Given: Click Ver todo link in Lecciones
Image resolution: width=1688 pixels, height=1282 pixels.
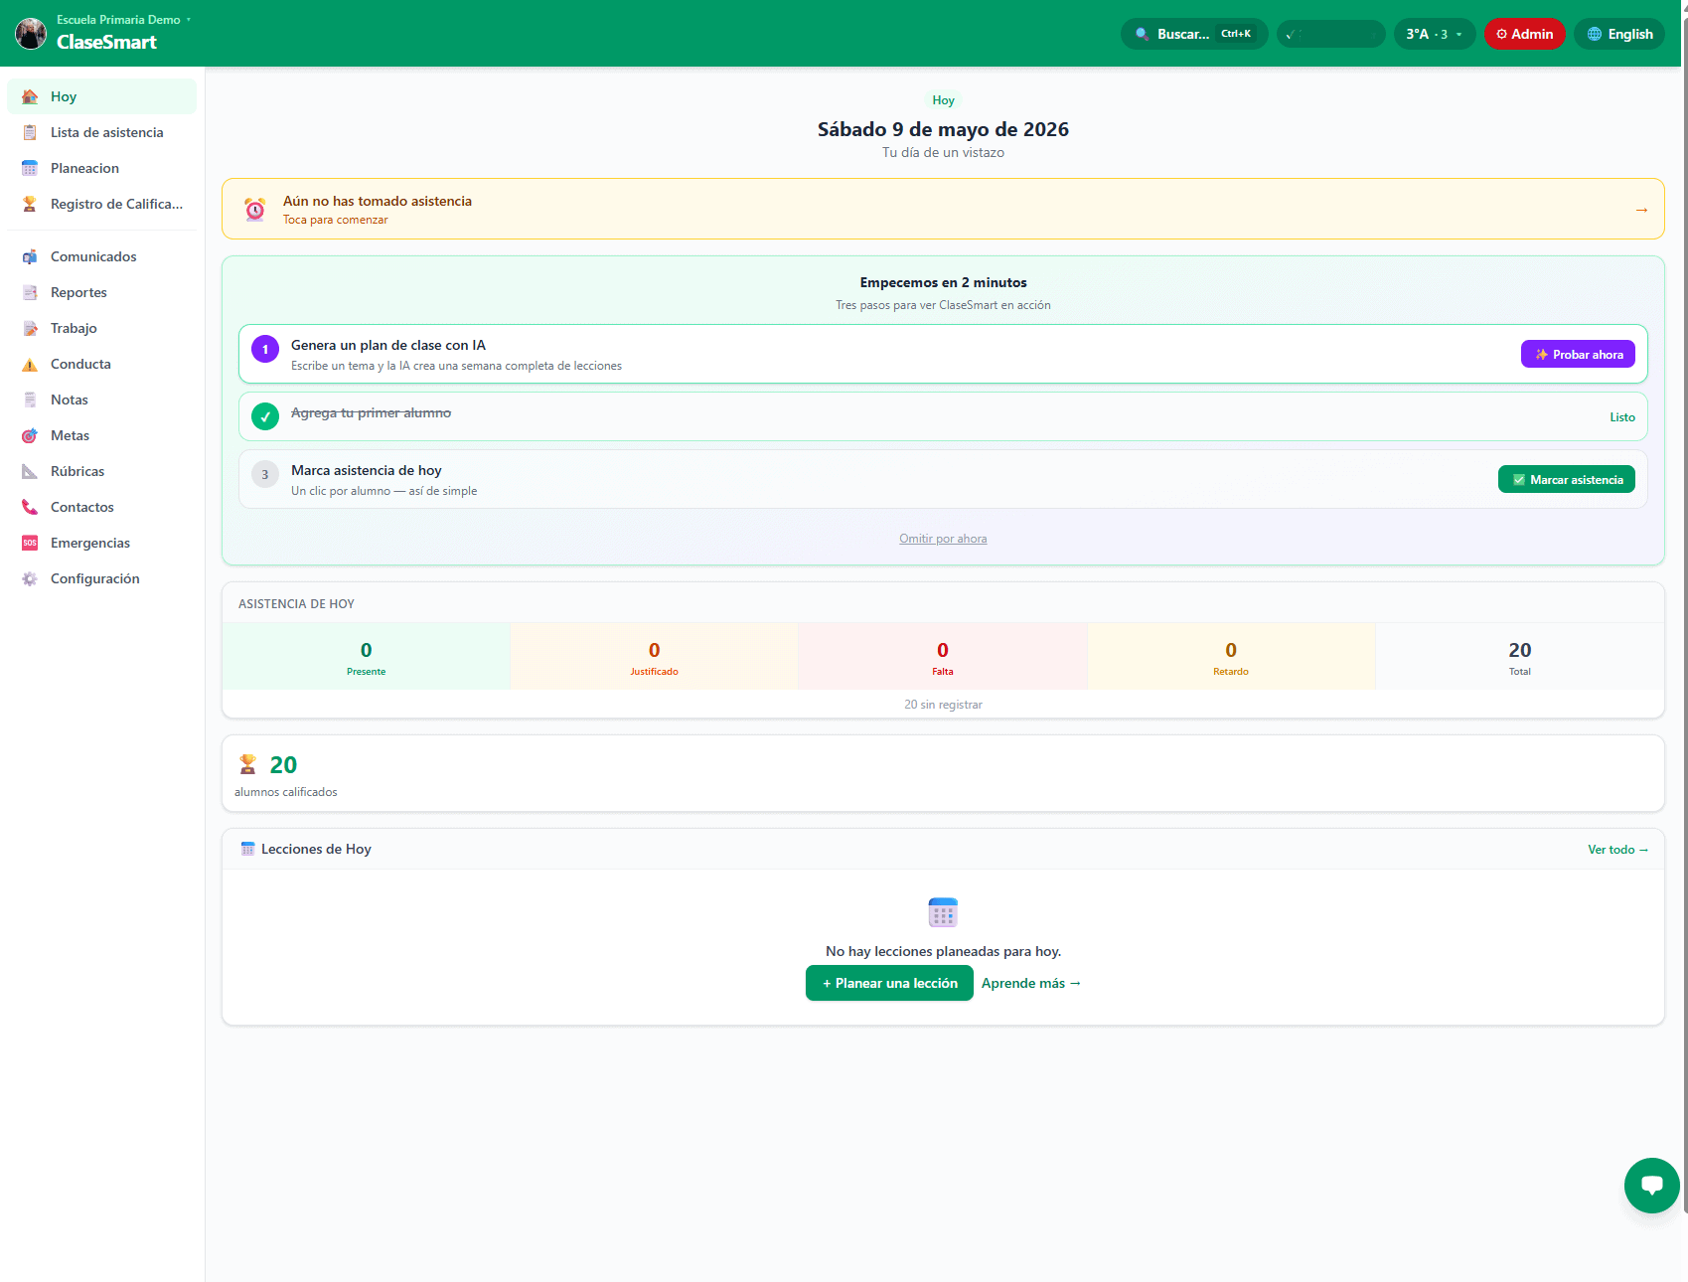Looking at the screenshot, I should pyautogui.click(x=1617, y=850).
